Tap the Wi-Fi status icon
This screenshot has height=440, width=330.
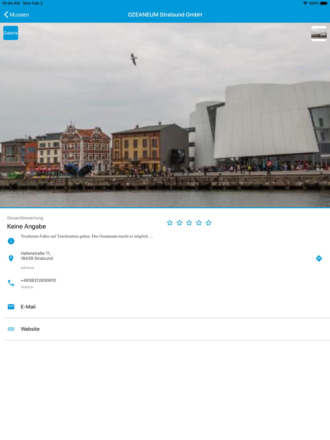(x=305, y=3)
